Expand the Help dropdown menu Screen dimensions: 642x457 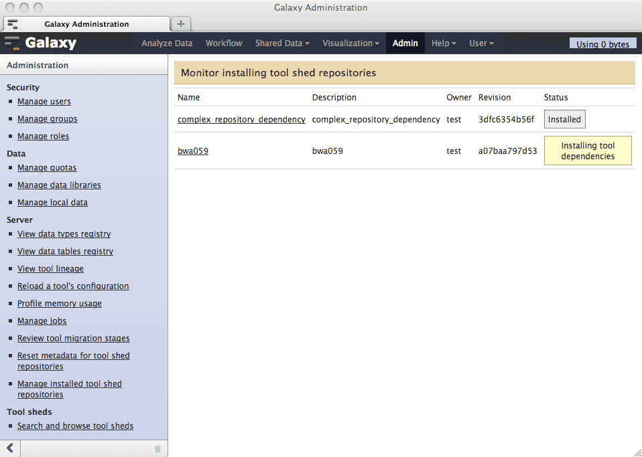[x=444, y=43]
